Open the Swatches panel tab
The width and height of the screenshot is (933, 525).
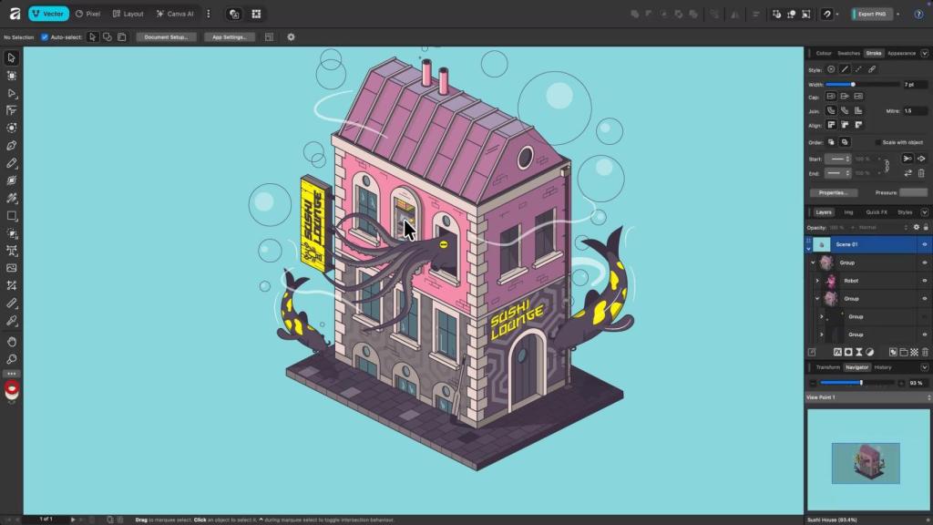(x=848, y=54)
